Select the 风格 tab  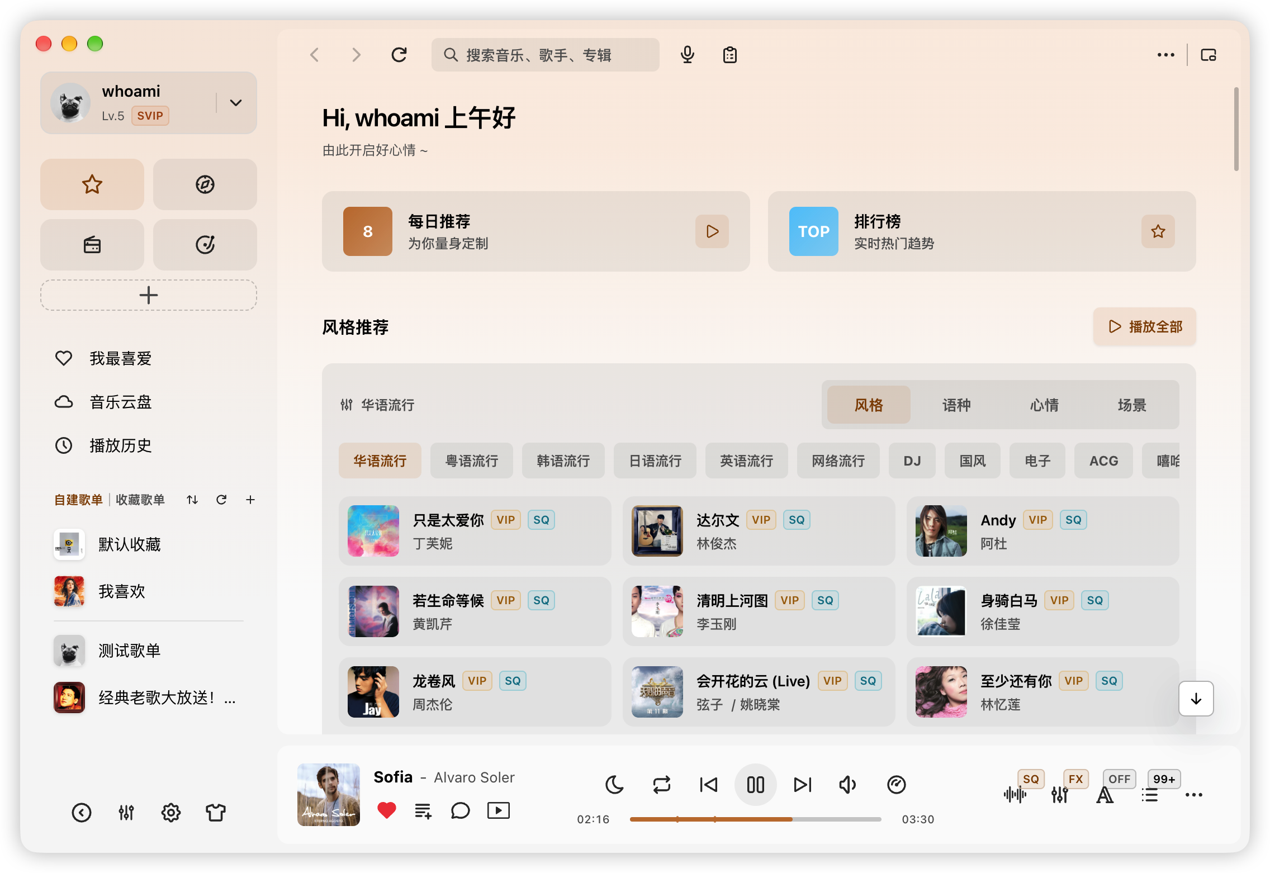(x=869, y=405)
